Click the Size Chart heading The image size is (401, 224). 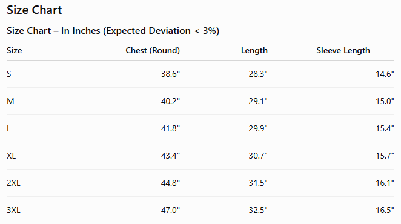pyautogui.click(x=35, y=10)
